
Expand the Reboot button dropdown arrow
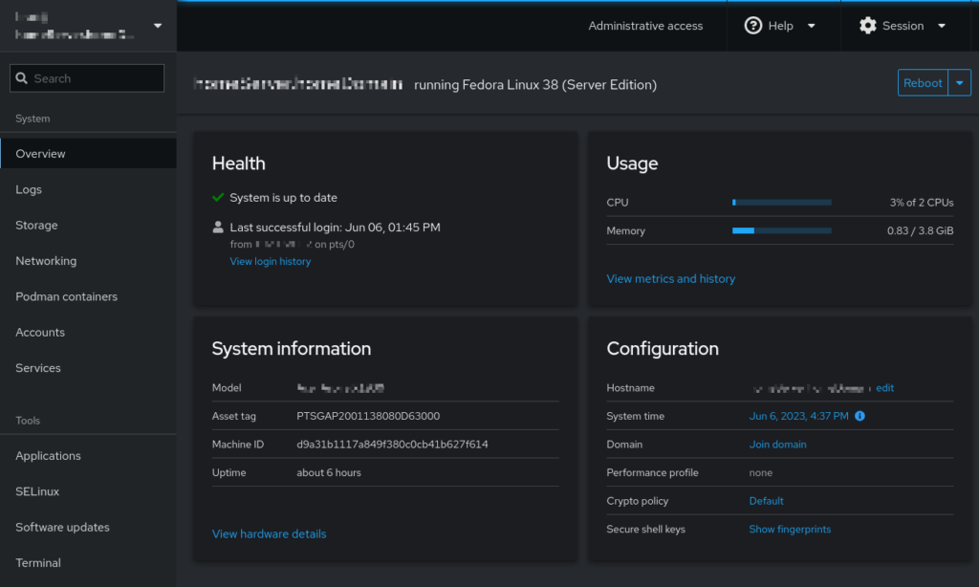960,83
